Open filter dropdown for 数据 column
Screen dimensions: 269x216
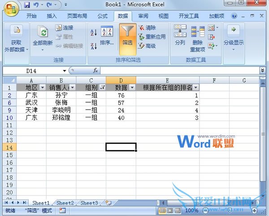[x=132, y=87]
